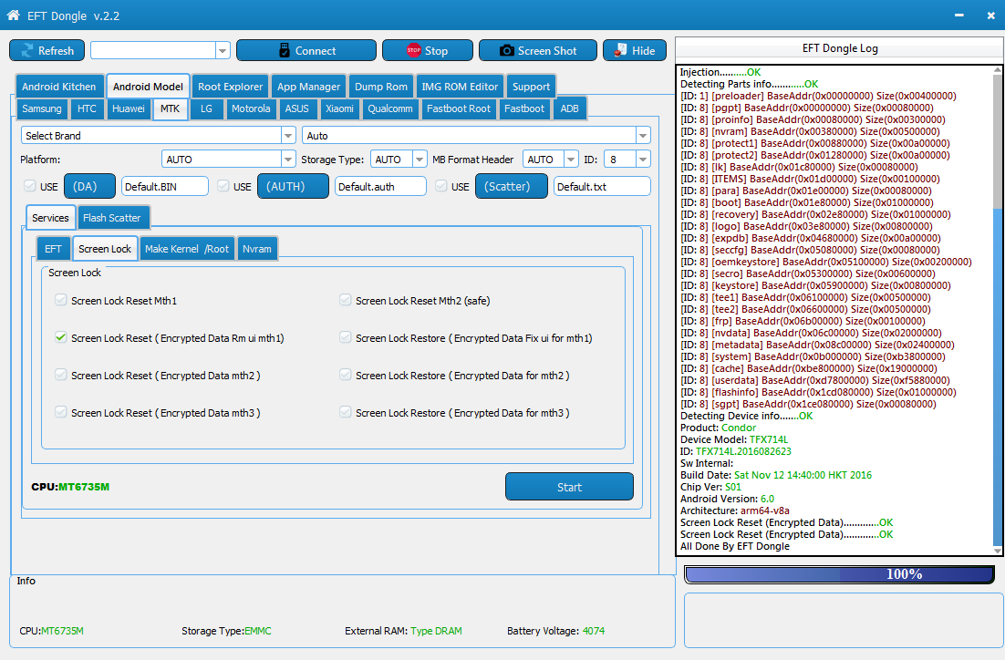The width and height of the screenshot is (1005, 660).
Task: Click the (DA) button
Action: coord(89,187)
